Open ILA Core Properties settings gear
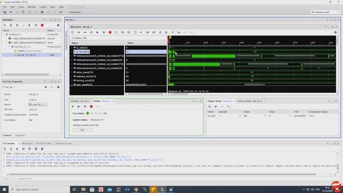 (x=58, y=87)
